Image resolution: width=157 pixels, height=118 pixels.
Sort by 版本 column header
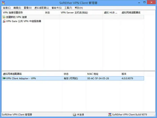[132, 74]
